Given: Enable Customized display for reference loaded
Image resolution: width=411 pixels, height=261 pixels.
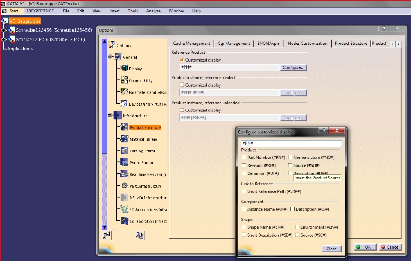Looking at the screenshot, I should 182,85.
